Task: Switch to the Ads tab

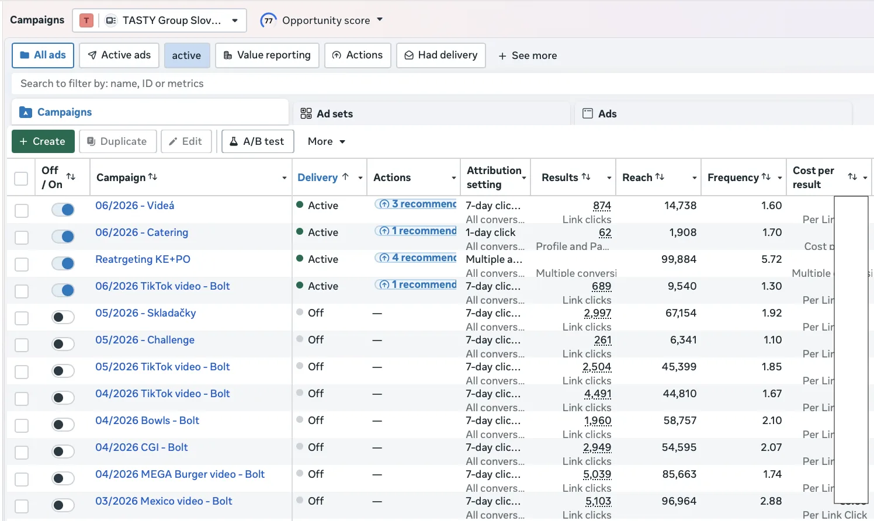Action: (x=713, y=113)
